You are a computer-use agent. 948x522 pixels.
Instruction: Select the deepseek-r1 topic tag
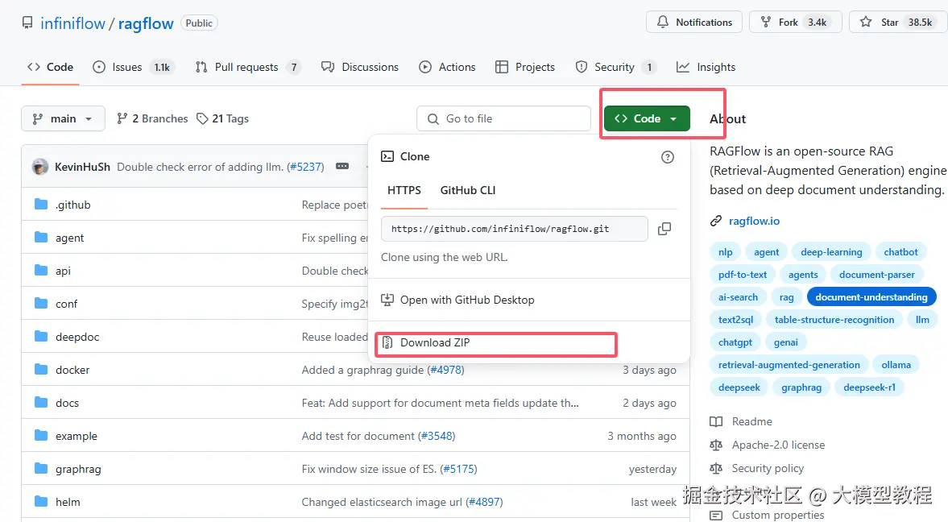869,387
